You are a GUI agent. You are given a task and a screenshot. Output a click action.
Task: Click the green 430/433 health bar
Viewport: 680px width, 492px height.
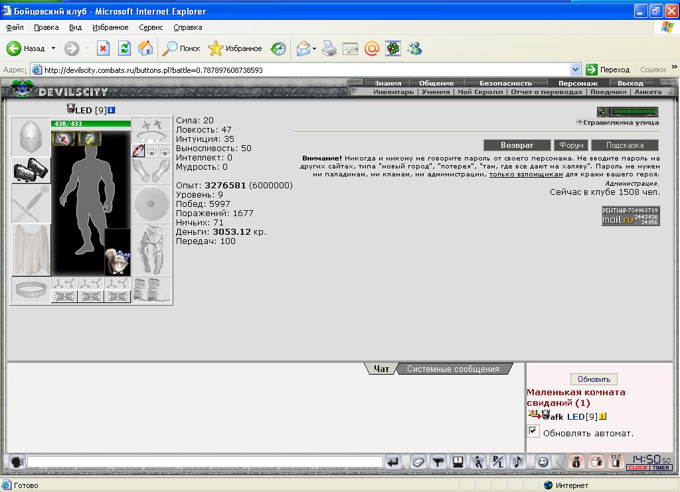point(90,123)
